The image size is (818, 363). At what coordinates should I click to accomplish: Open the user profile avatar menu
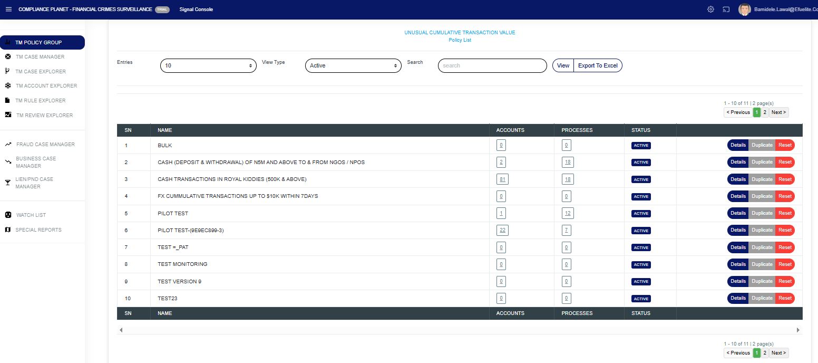745,9
